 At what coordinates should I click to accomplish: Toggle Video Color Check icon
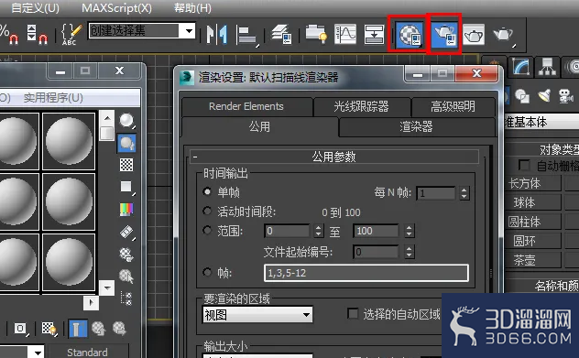tap(126, 210)
